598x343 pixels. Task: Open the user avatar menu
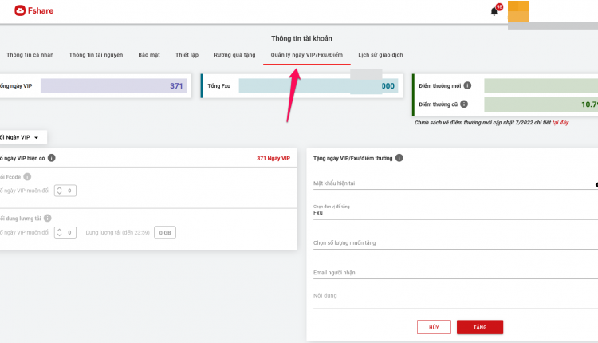pos(518,11)
